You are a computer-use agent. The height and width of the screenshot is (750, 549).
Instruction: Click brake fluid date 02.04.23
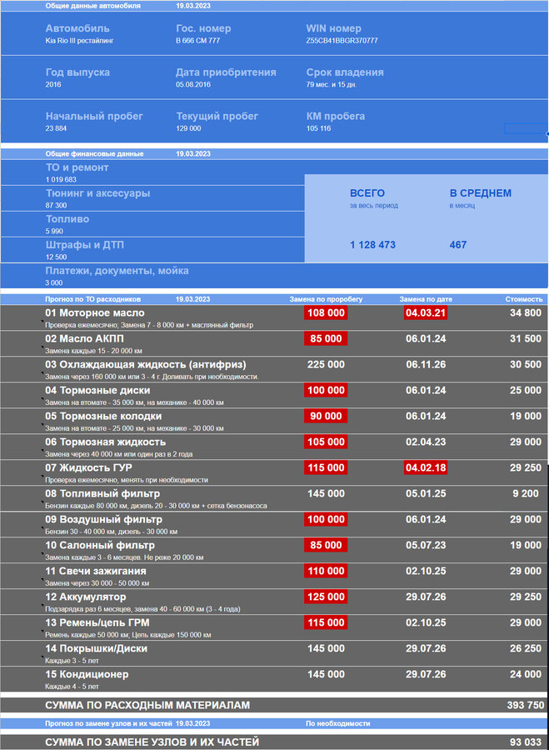click(426, 442)
